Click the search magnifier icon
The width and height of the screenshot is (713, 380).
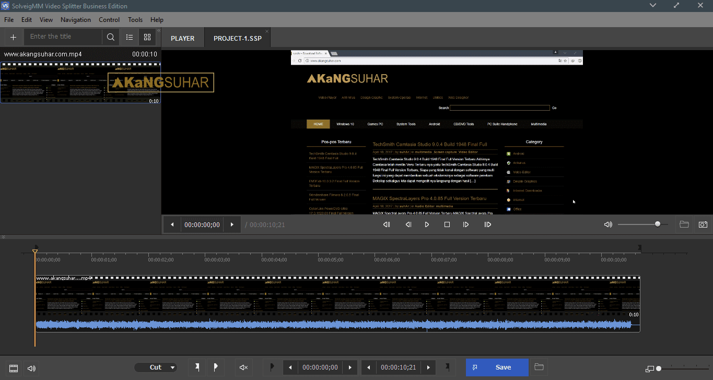pos(110,37)
